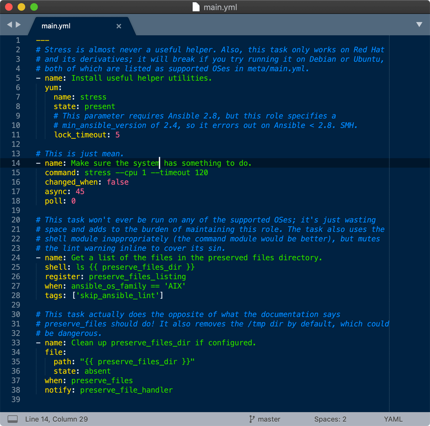Select the main.yml tab
430x426 pixels.
tap(56, 26)
